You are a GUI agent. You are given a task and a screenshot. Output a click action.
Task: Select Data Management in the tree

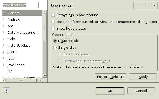click(23, 33)
